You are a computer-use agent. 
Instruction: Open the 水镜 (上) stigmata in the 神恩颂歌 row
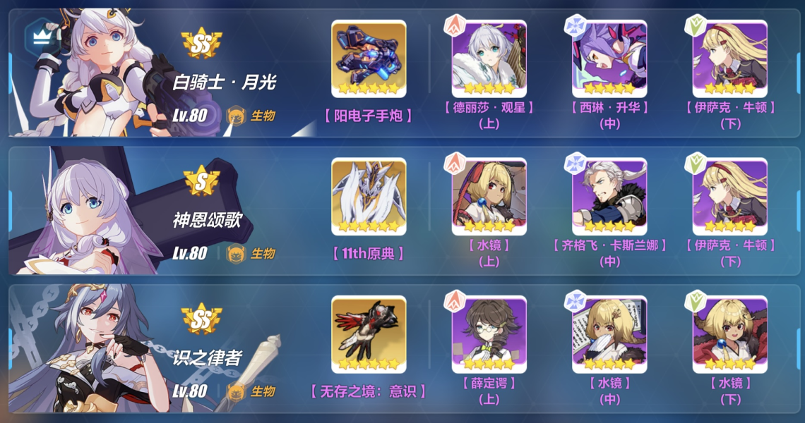[489, 197]
